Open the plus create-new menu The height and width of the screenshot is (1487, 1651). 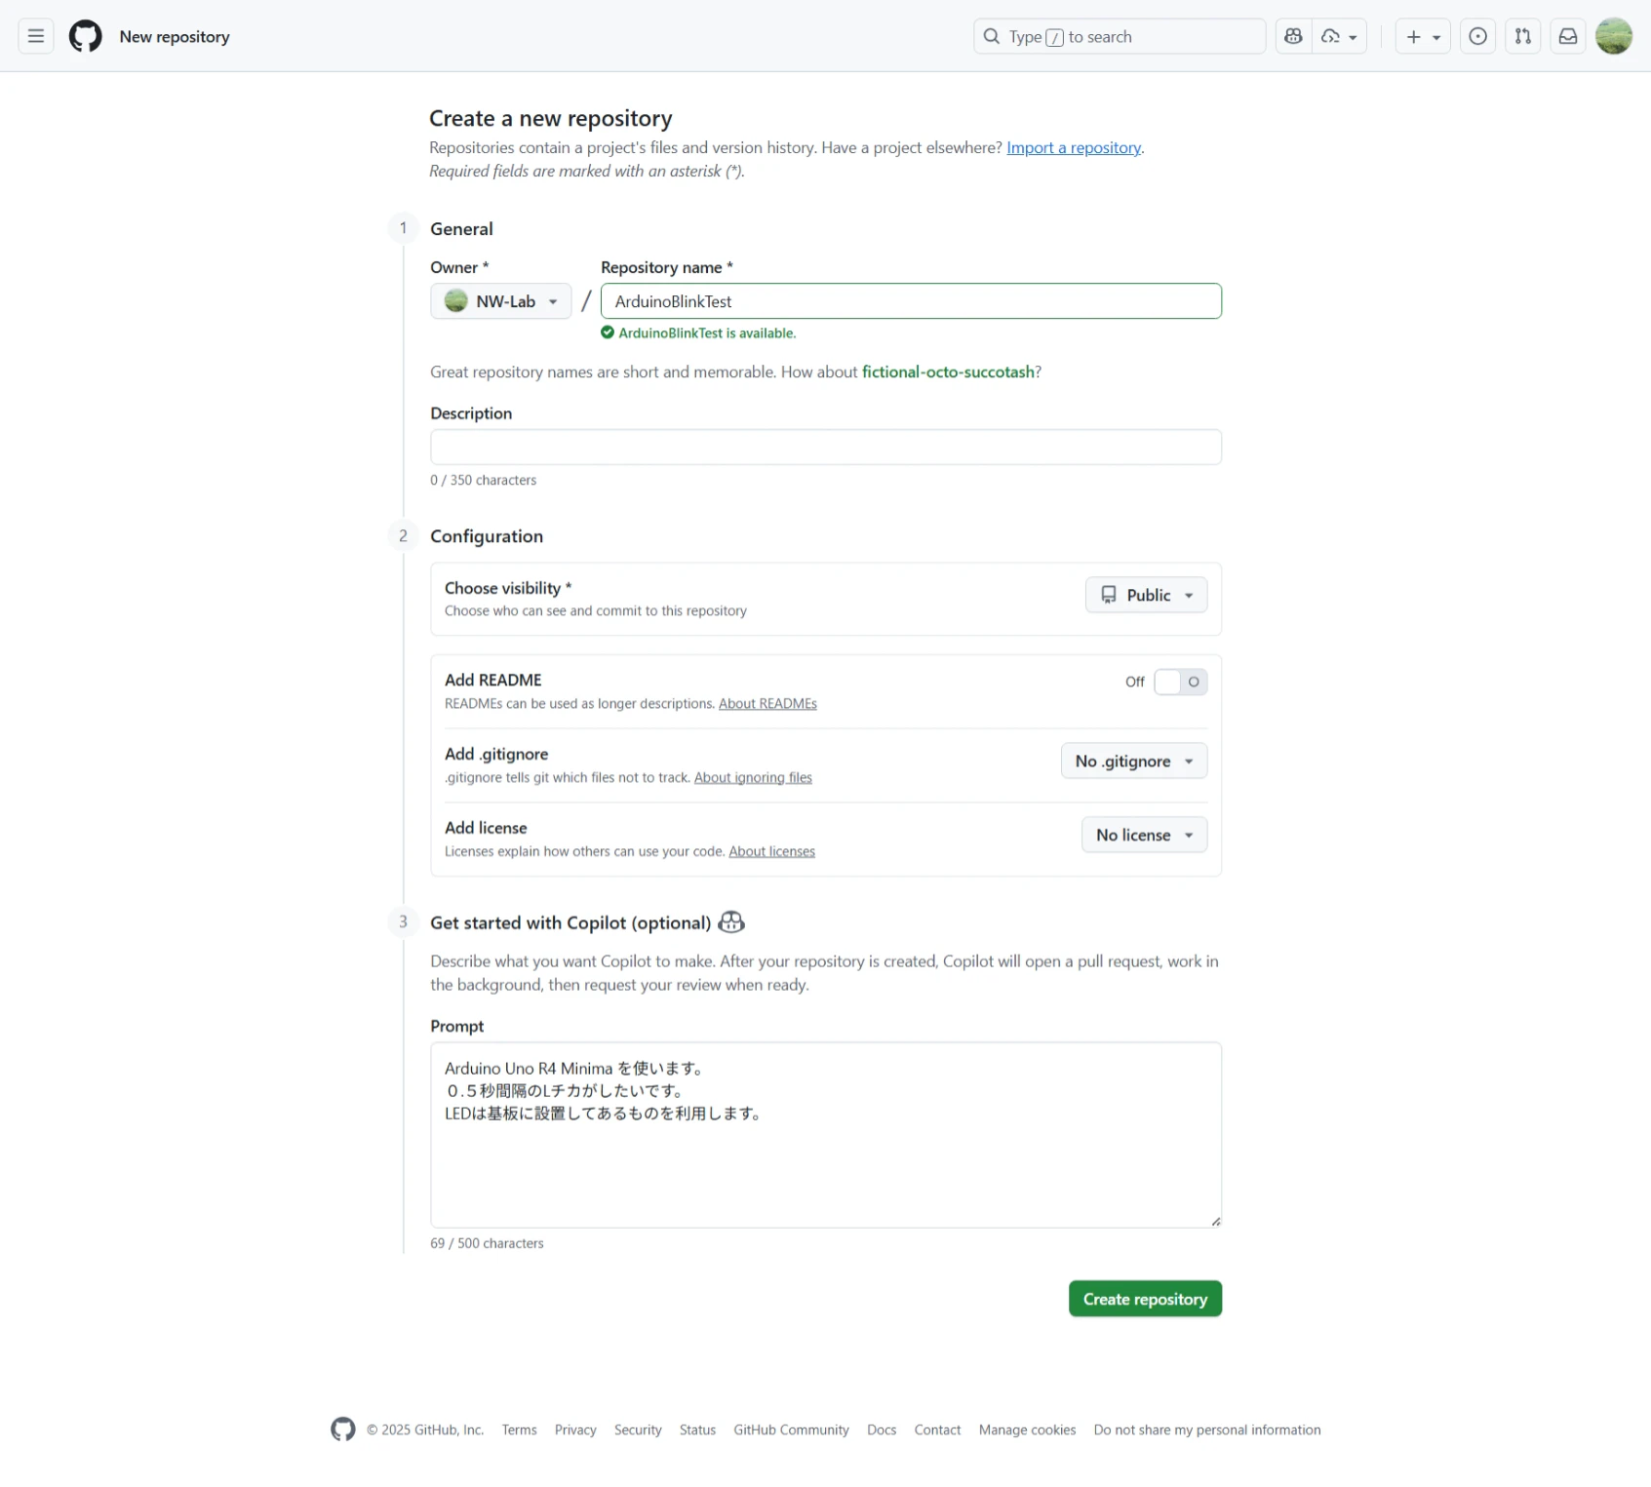click(1423, 37)
